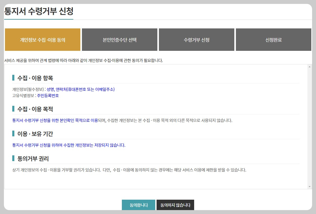Click the scroll down arrow in the consent box
This screenshot has height=214, width=316.
coord(310,187)
